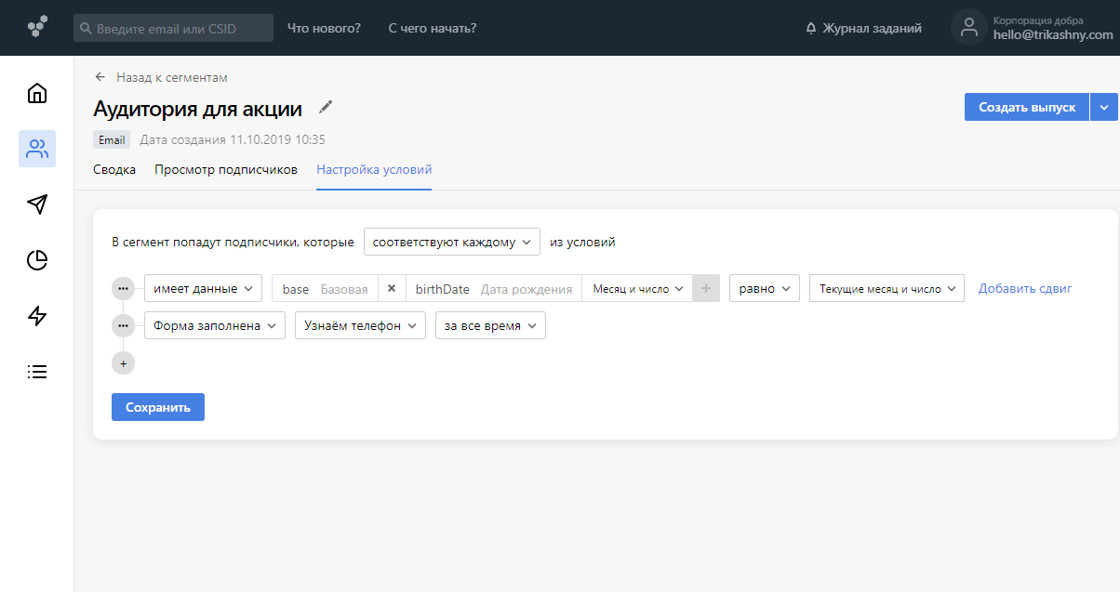
Task: Change the равно comparison dropdown
Action: click(x=764, y=287)
